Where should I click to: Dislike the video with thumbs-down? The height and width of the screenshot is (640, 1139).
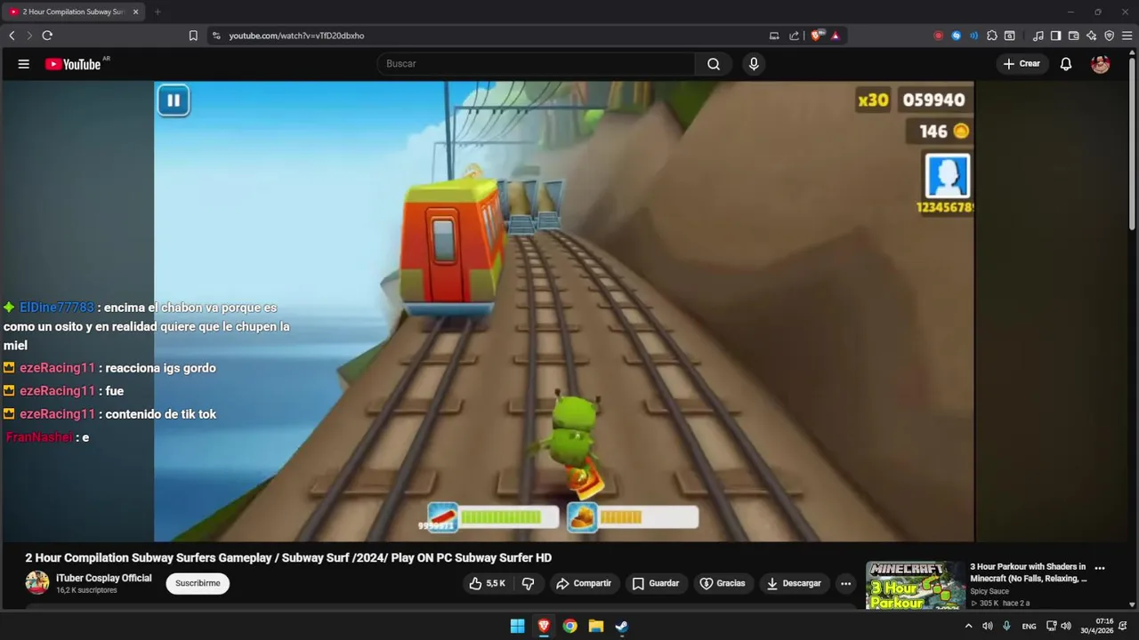click(x=528, y=583)
